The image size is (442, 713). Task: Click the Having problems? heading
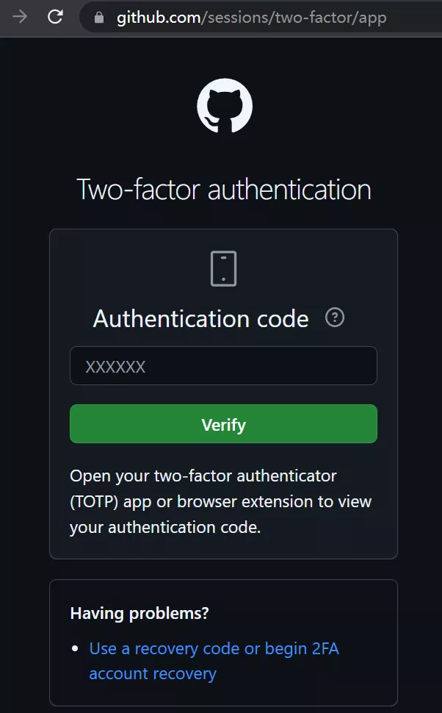(140, 613)
